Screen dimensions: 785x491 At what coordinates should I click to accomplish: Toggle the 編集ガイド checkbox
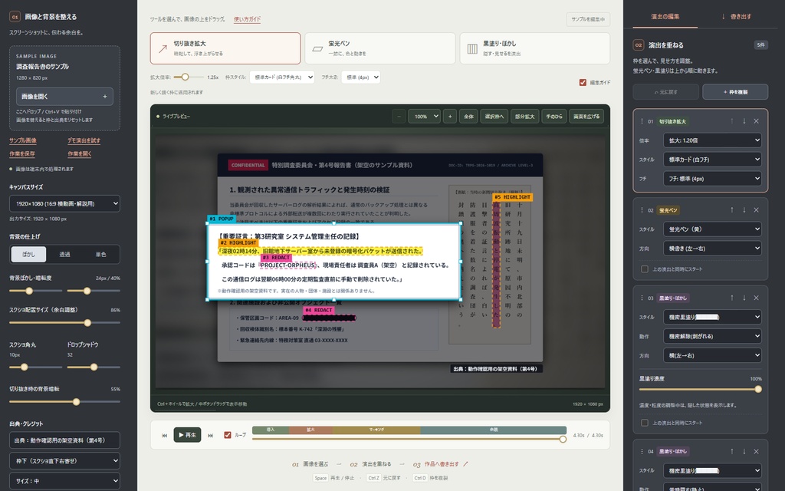click(583, 83)
